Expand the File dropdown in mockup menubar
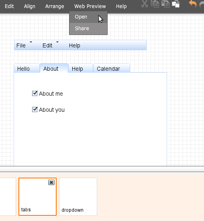The width and height of the screenshot is (204, 221). click(x=23, y=45)
